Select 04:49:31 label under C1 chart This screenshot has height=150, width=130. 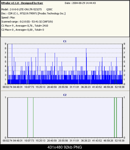[x=18, y=87]
